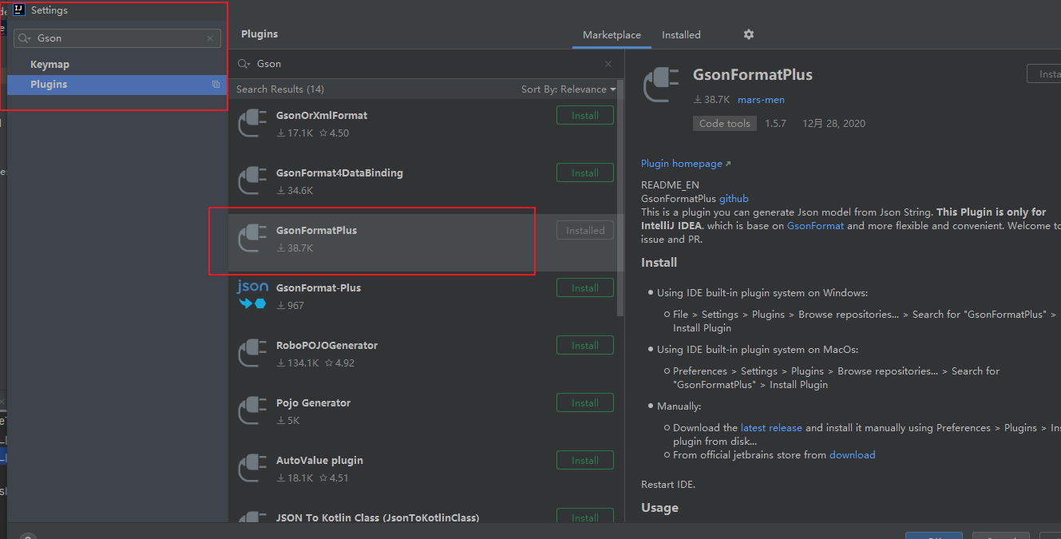Click the search magnifier icon in Settings search box
1061x539 pixels.
(24, 38)
